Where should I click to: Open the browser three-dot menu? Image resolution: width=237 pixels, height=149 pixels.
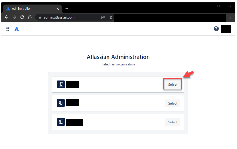[x=230, y=17]
